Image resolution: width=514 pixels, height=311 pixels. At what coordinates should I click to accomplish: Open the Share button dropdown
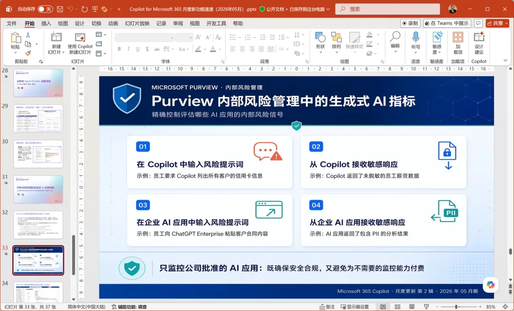507,23
